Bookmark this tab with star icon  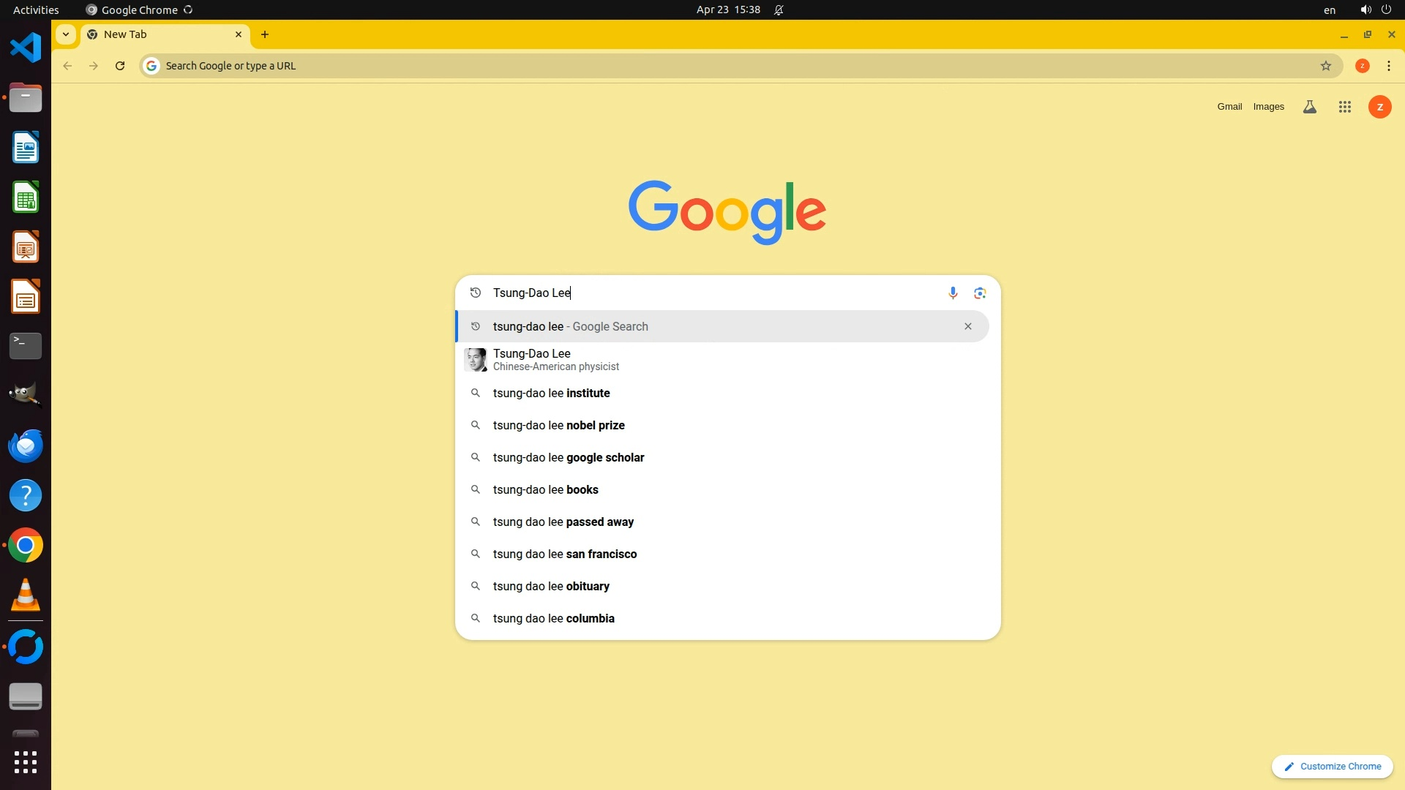click(x=1325, y=66)
